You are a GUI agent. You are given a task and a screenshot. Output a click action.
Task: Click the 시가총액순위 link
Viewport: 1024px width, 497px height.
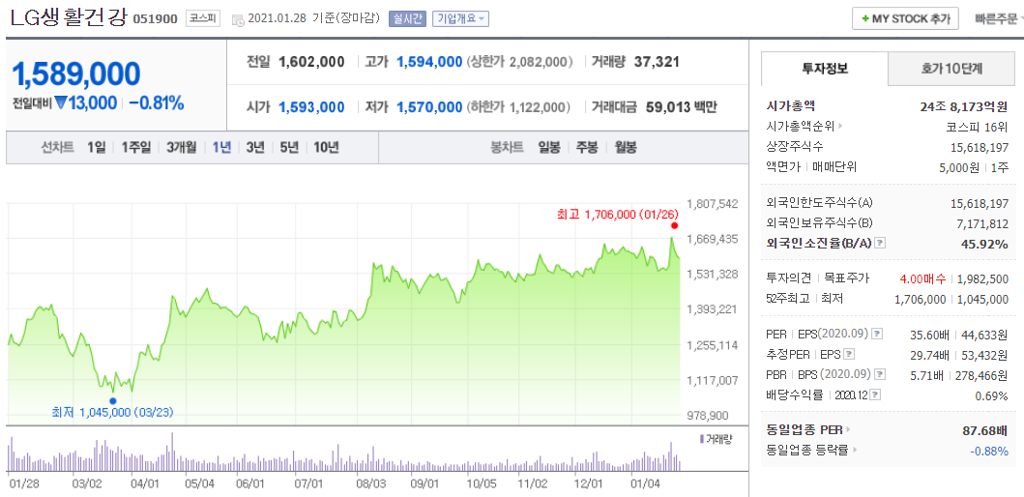point(801,126)
